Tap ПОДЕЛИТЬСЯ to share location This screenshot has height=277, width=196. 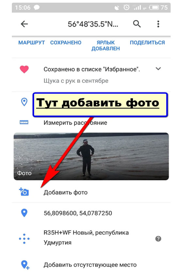(147, 43)
